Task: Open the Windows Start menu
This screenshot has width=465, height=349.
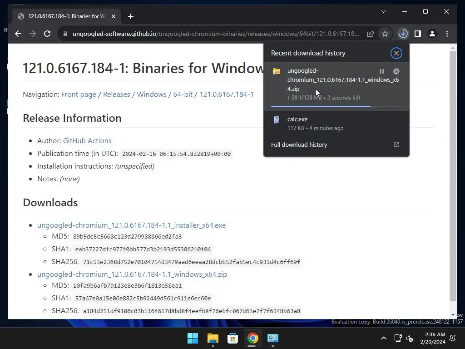Action: coord(193,338)
